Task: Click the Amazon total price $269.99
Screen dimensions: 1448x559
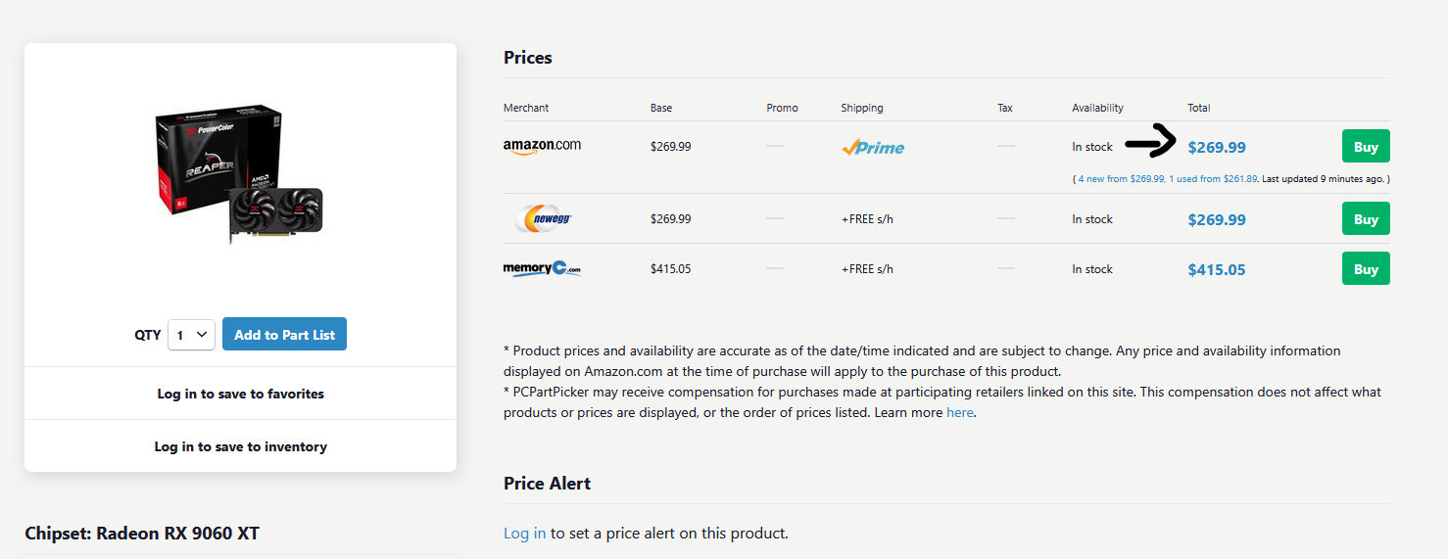Action: pos(1217,148)
